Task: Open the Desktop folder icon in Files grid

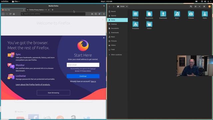Action: 135,14
